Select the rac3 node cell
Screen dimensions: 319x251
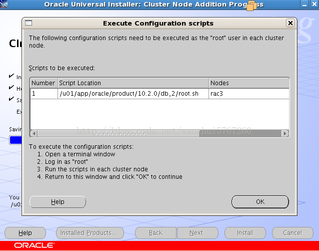coord(249,94)
